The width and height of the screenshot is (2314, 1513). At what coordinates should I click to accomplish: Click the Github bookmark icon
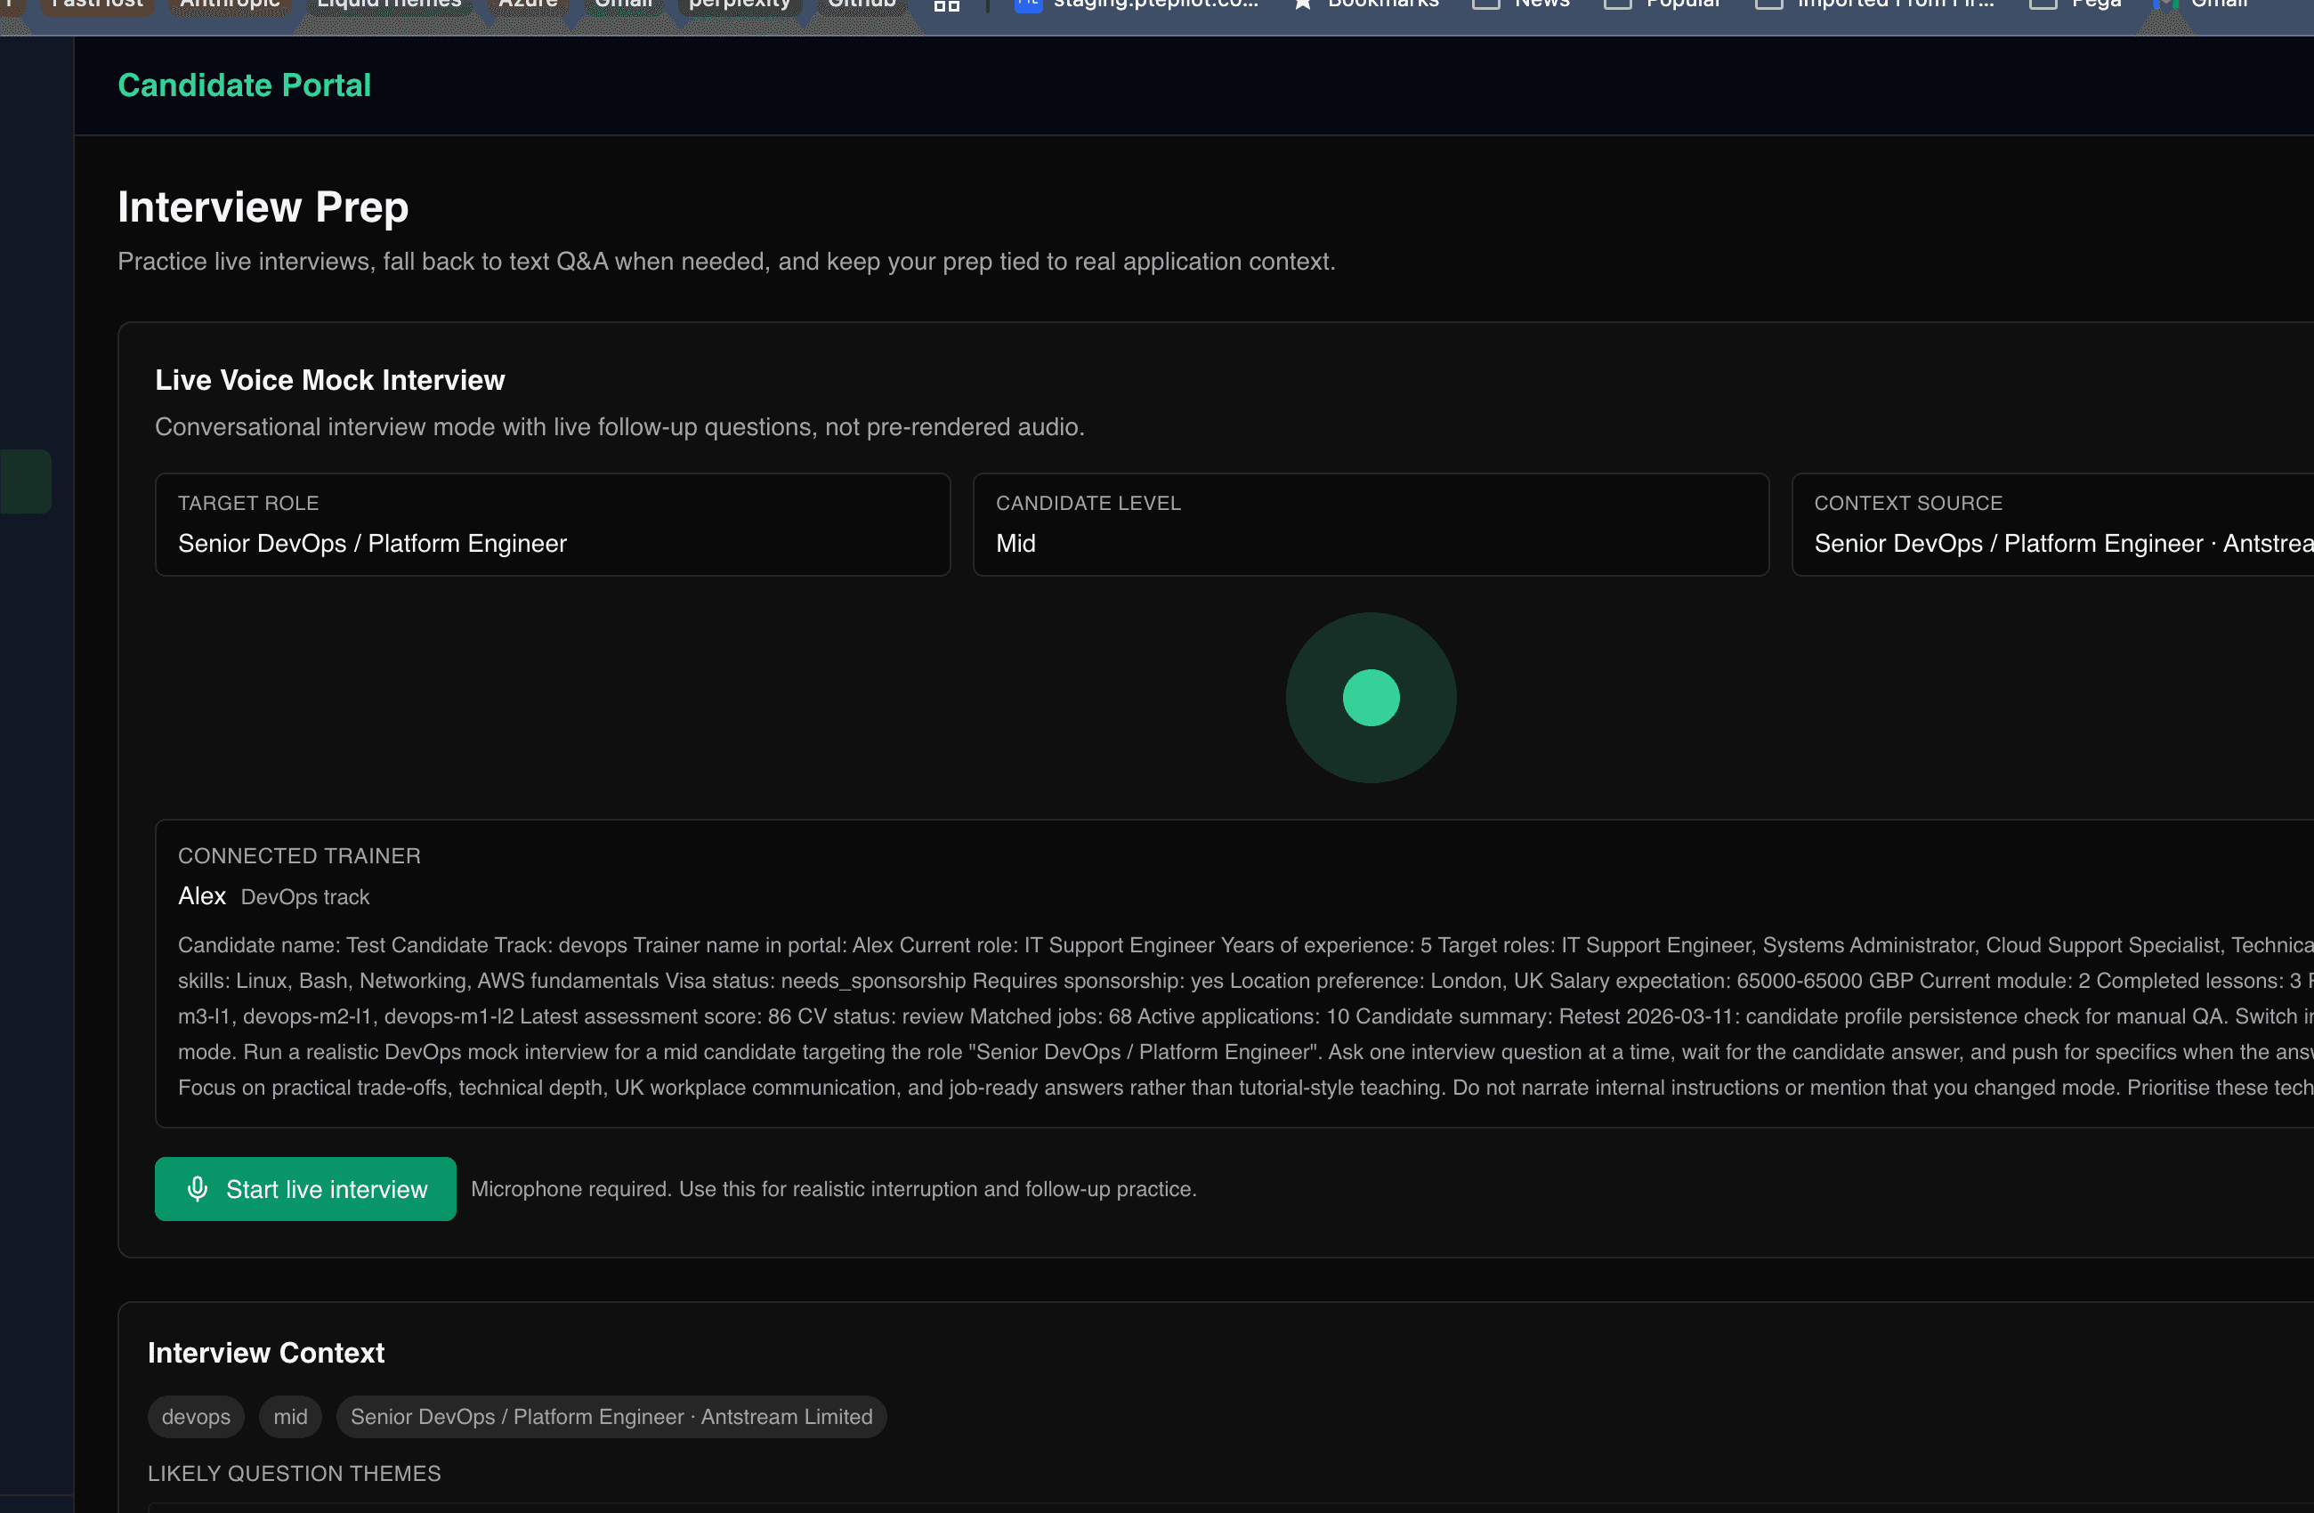(x=861, y=3)
